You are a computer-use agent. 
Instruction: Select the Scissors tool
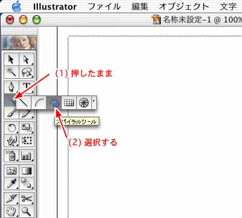pos(27,199)
